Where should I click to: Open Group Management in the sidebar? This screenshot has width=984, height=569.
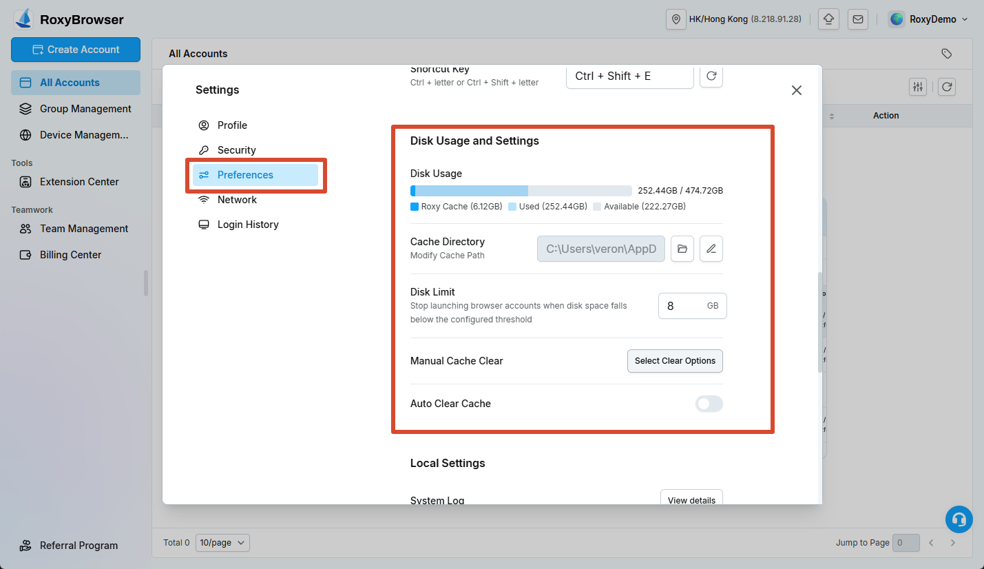tap(76, 109)
